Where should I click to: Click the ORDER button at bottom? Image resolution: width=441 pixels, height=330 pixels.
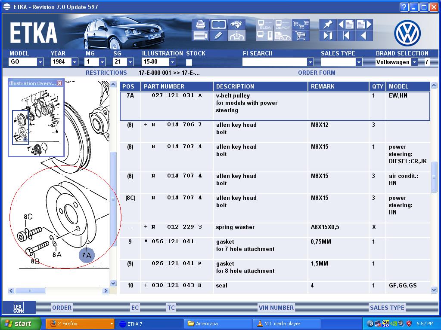pos(62,308)
